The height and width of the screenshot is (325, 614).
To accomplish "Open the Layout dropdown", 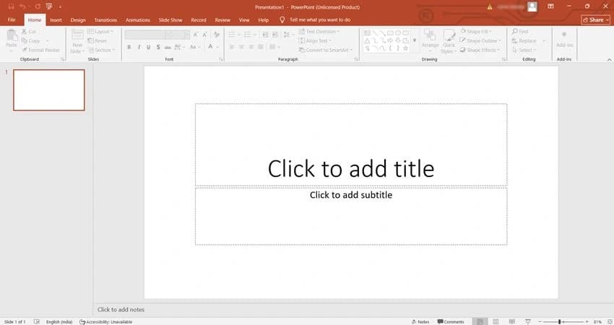I will 100,31.
